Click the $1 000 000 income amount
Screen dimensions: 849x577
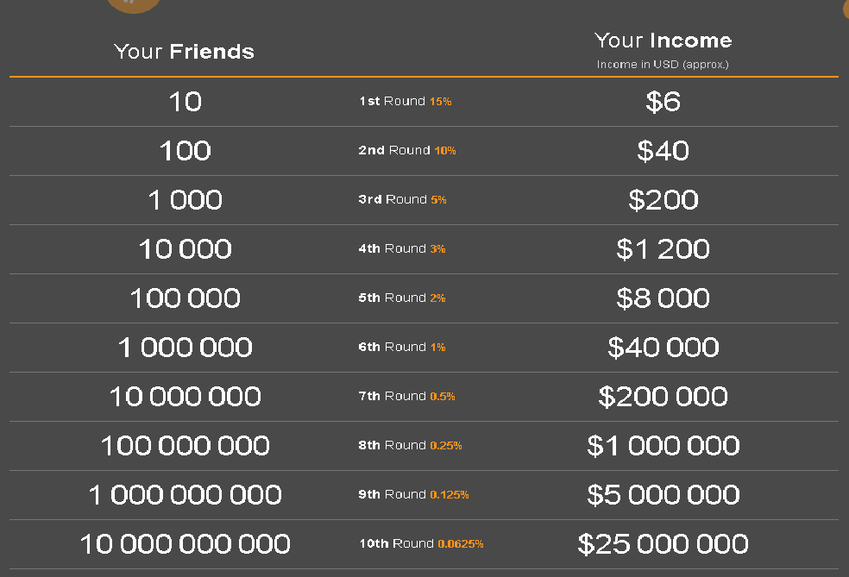click(x=663, y=446)
